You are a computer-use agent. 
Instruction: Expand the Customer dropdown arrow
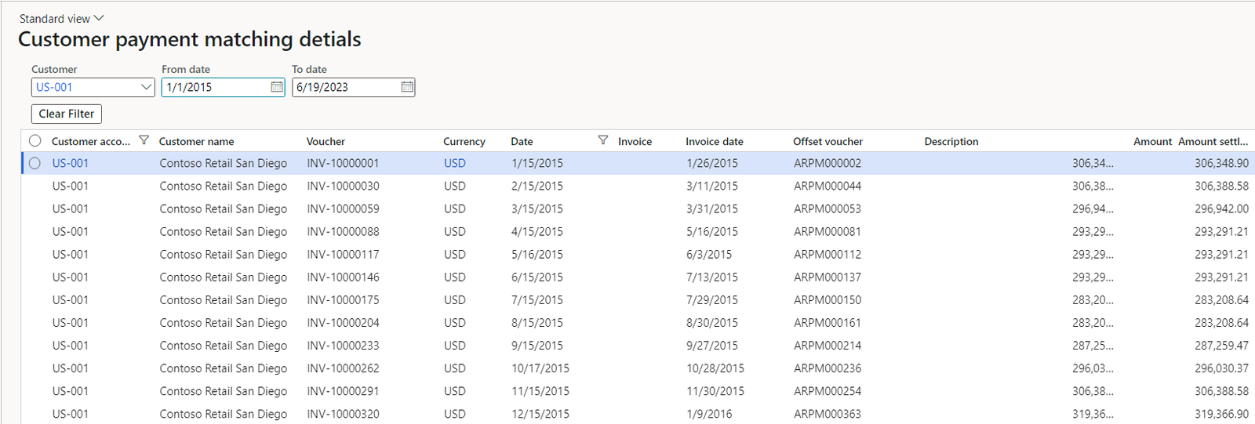pyautogui.click(x=146, y=87)
